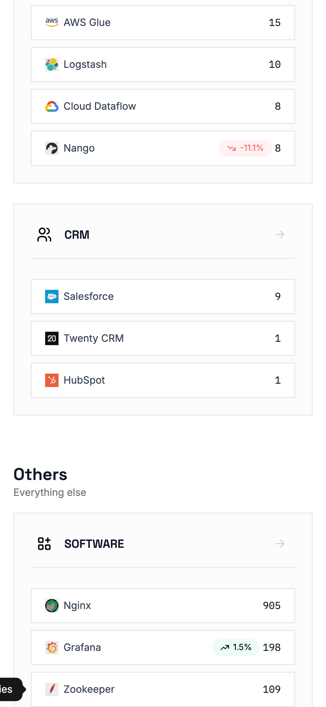
Task: Open the CRM section heading
Action: pyautogui.click(x=77, y=235)
